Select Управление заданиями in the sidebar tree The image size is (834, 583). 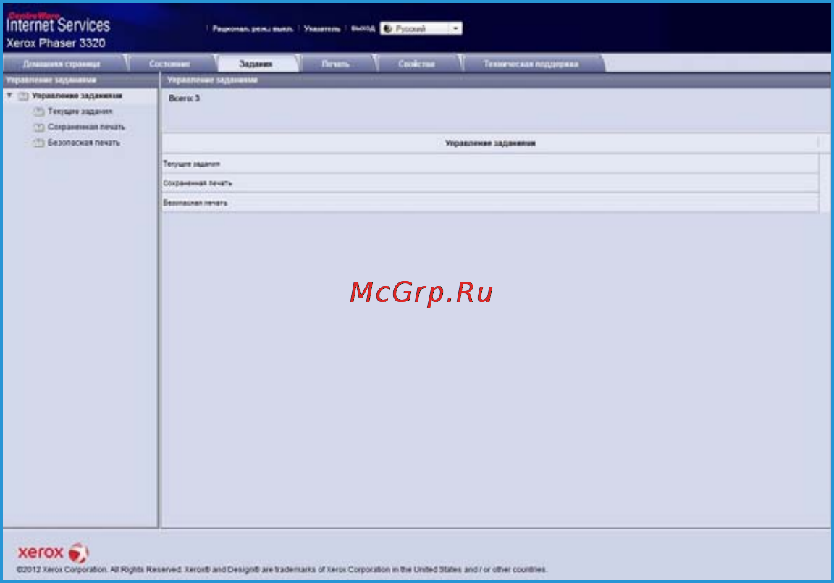[x=77, y=96]
